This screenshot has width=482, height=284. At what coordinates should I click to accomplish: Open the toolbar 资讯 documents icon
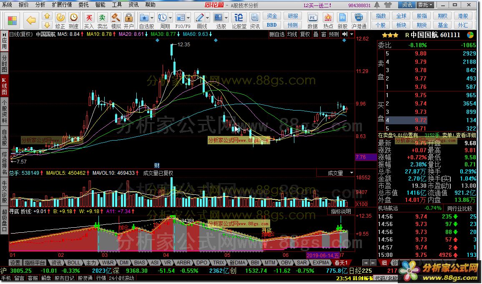pos(254,20)
